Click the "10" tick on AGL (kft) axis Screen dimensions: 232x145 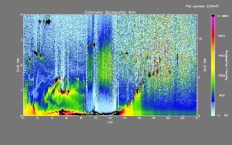tap(200, 39)
